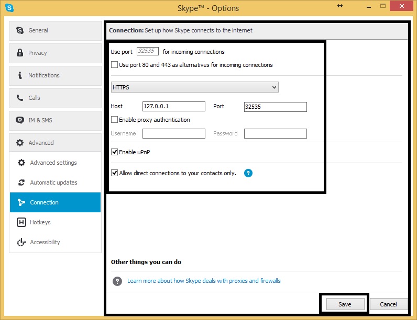Open Advanced settings sub-item
This screenshot has height=320, width=417.
coord(56,163)
